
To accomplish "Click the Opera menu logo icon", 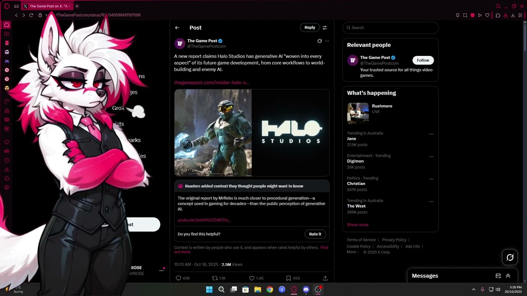I will click(7, 6).
